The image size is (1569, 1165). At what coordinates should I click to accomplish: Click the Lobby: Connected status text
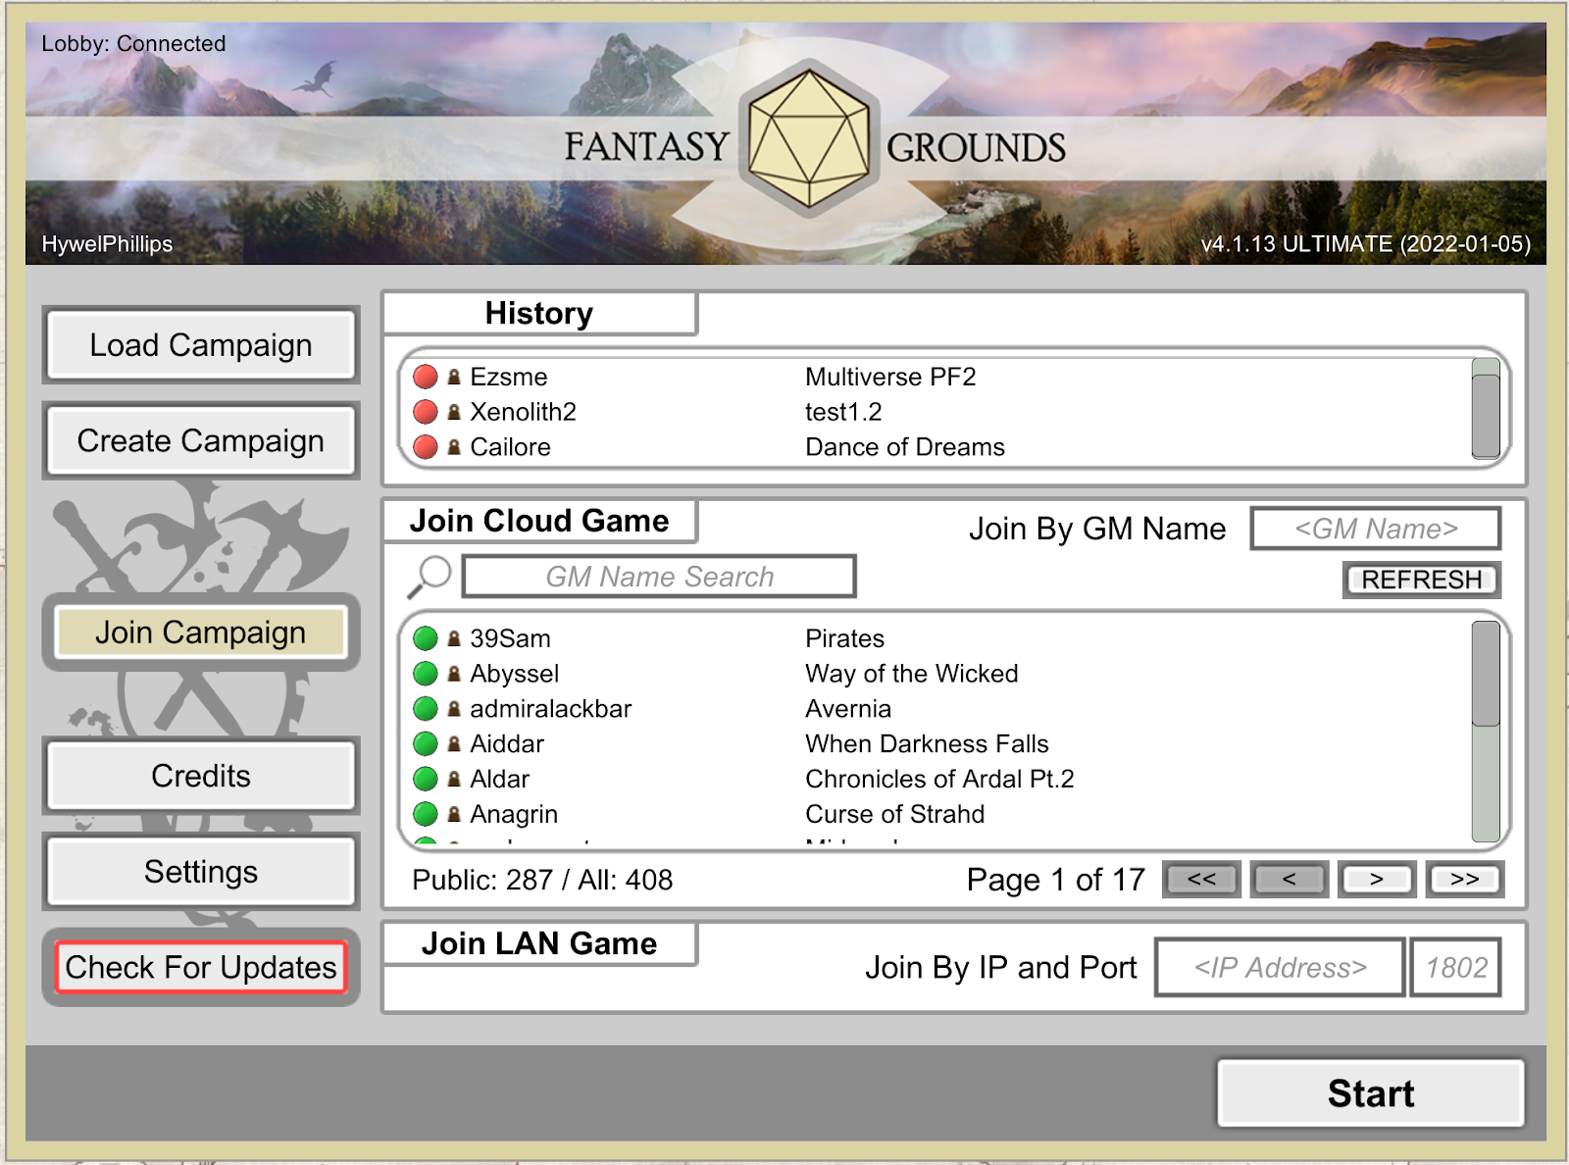click(133, 43)
